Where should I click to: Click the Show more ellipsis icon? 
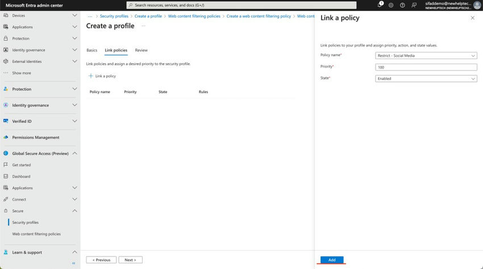tap(6, 73)
